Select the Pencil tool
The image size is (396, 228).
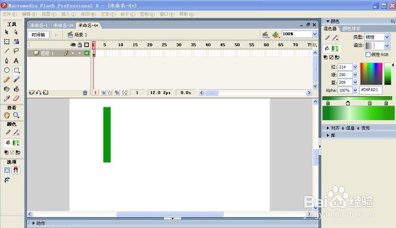6,80
